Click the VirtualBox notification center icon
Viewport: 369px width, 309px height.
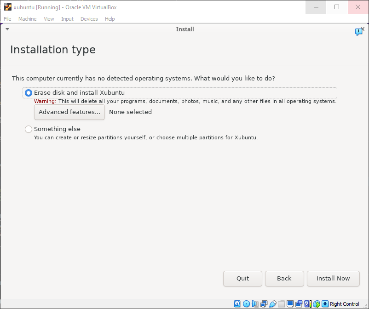(359, 31)
